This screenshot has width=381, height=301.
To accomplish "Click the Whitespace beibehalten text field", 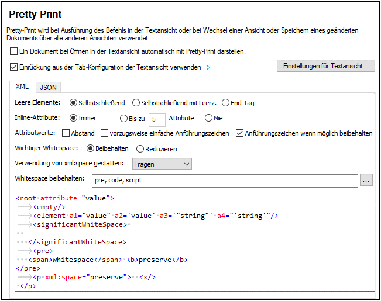I will click(225, 181).
